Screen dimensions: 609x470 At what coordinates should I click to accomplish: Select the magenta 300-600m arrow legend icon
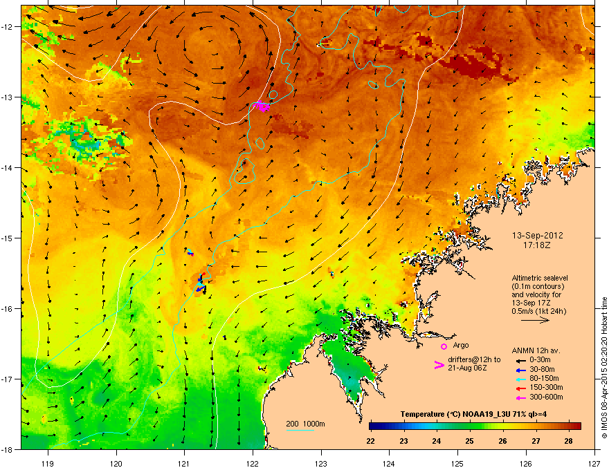pos(521,397)
